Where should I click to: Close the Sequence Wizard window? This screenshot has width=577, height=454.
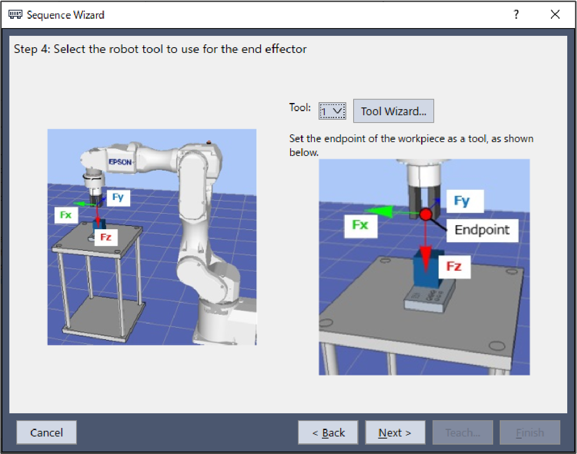tap(555, 15)
